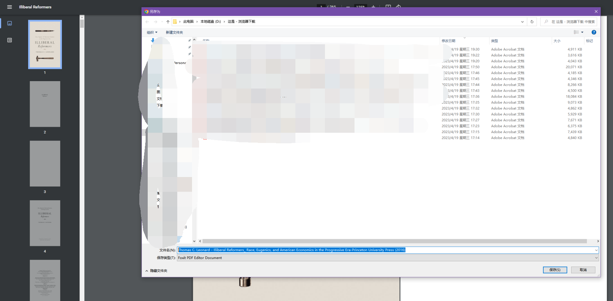Go up one folder level
Viewport: 613px width, 301px height.
(168, 22)
